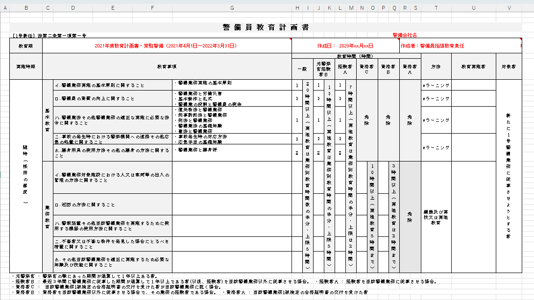Select column G header
Screen dimensions: 534x300
[232, 8]
